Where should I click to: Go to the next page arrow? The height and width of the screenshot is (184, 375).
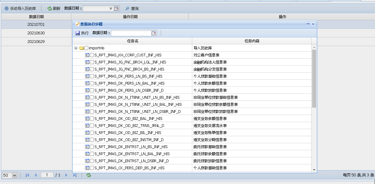(x=66, y=175)
